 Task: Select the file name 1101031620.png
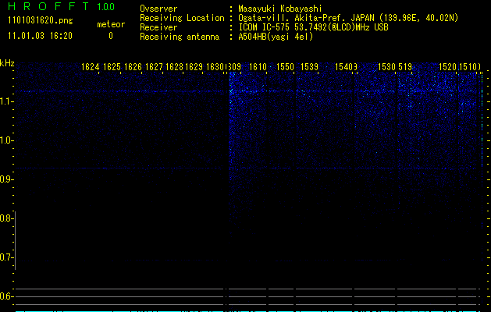pyautogui.click(x=41, y=21)
